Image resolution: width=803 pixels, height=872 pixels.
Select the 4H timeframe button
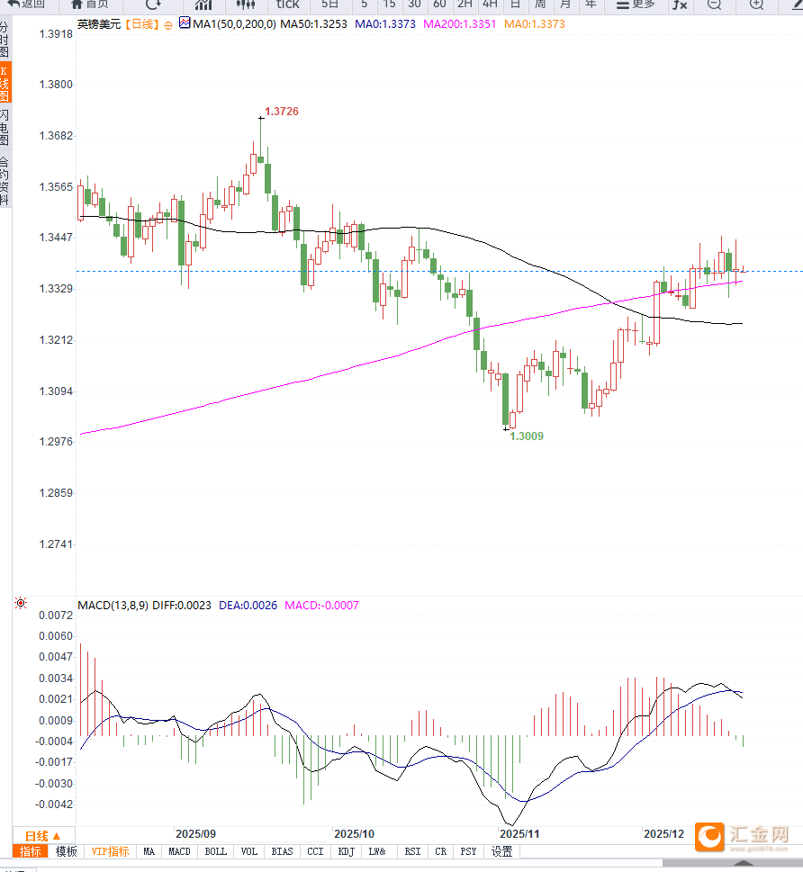coord(490,4)
